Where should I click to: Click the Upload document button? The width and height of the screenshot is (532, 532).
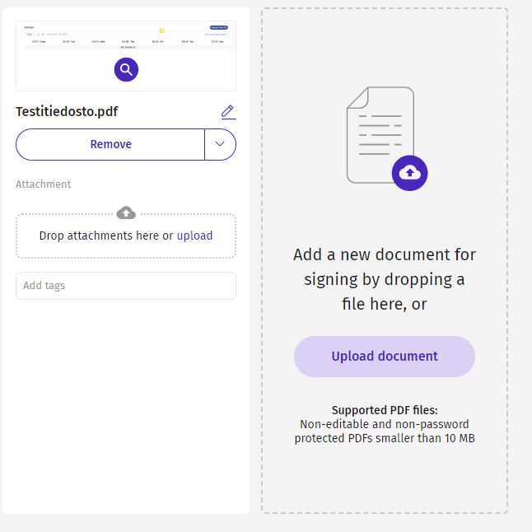(385, 357)
